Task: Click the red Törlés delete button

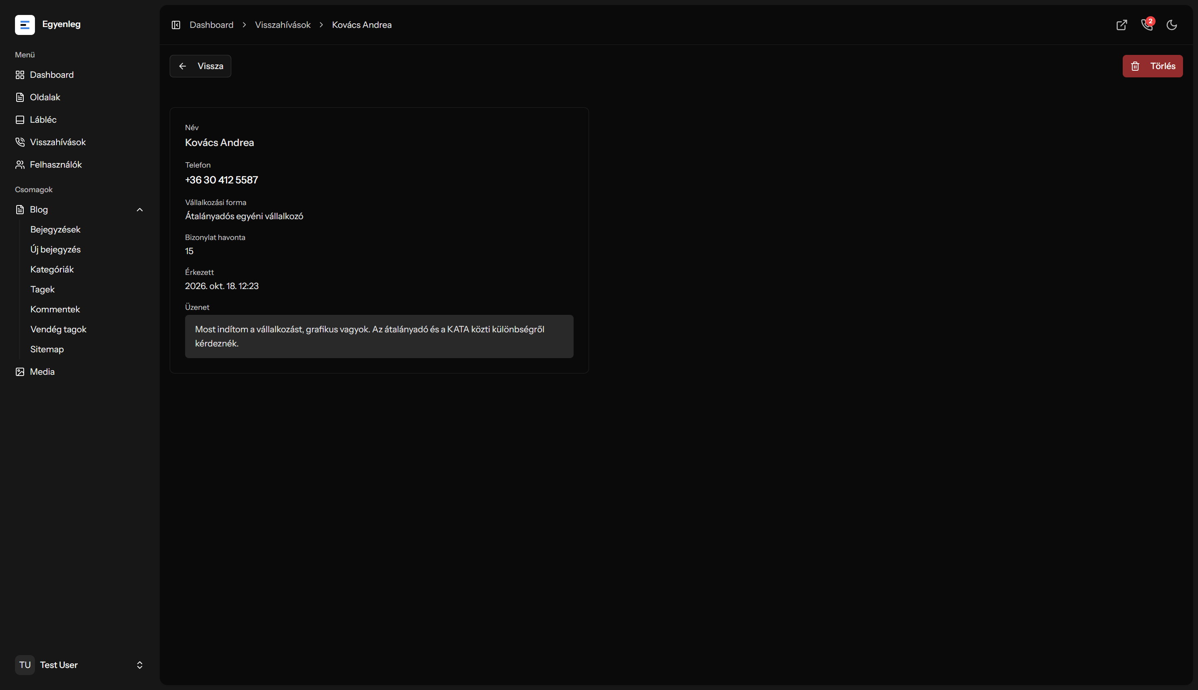Action: (x=1153, y=66)
